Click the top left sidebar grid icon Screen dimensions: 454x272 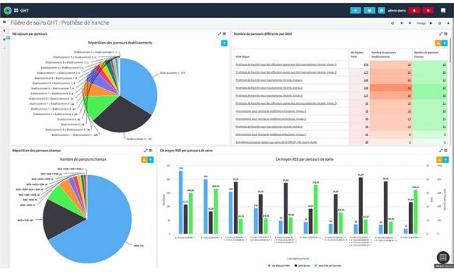[x=4, y=22]
